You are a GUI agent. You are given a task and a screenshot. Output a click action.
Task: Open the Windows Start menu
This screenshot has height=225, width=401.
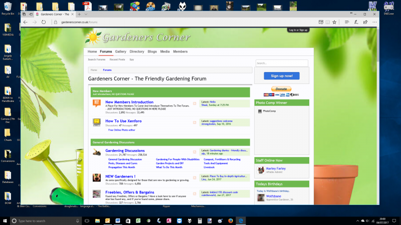point(5,220)
